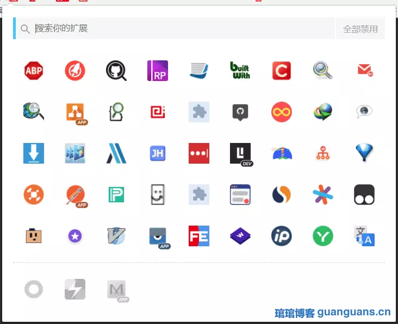
Task: Open the blue umbrella-shaped icon
Action: (x=282, y=153)
